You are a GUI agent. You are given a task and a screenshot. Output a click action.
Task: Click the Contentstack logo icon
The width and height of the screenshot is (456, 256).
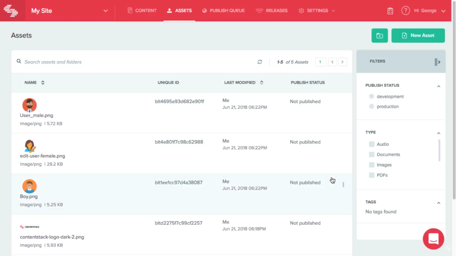[11, 10]
